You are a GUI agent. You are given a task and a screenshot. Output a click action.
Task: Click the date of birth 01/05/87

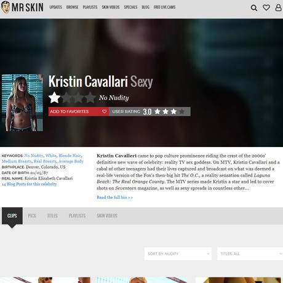pos(39,173)
